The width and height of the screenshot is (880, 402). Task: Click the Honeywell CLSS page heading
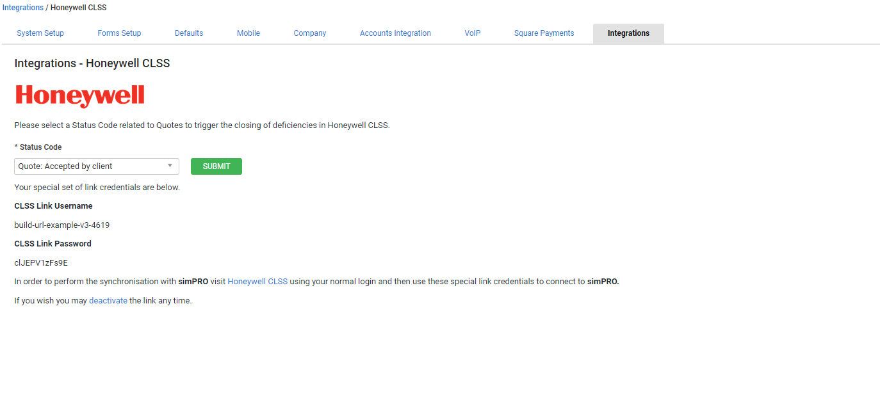92,63
